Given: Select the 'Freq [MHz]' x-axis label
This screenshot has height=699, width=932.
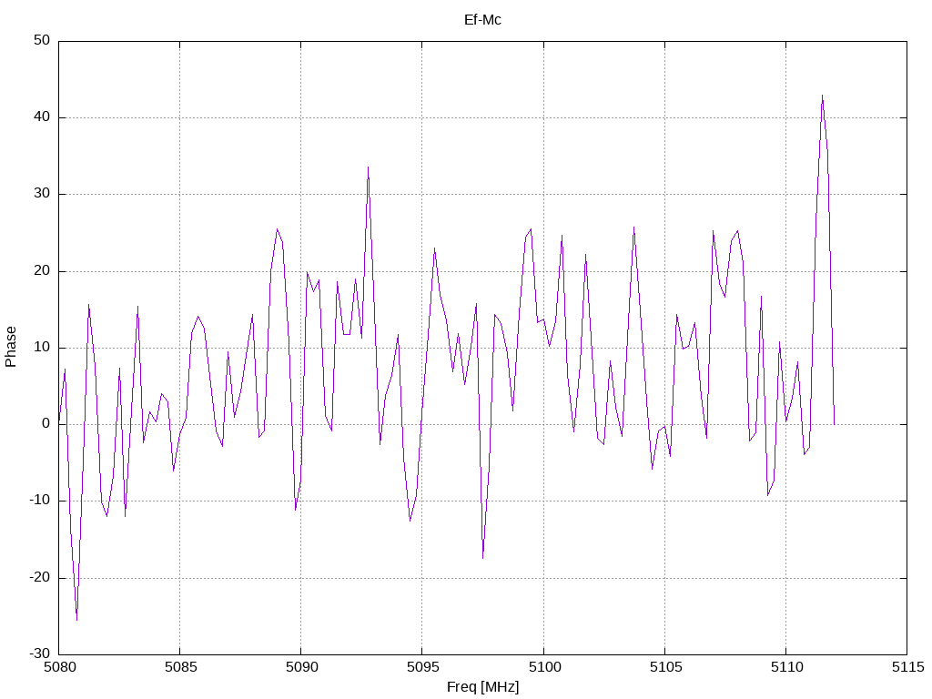Looking at the screenshot, I should (482, 686).
